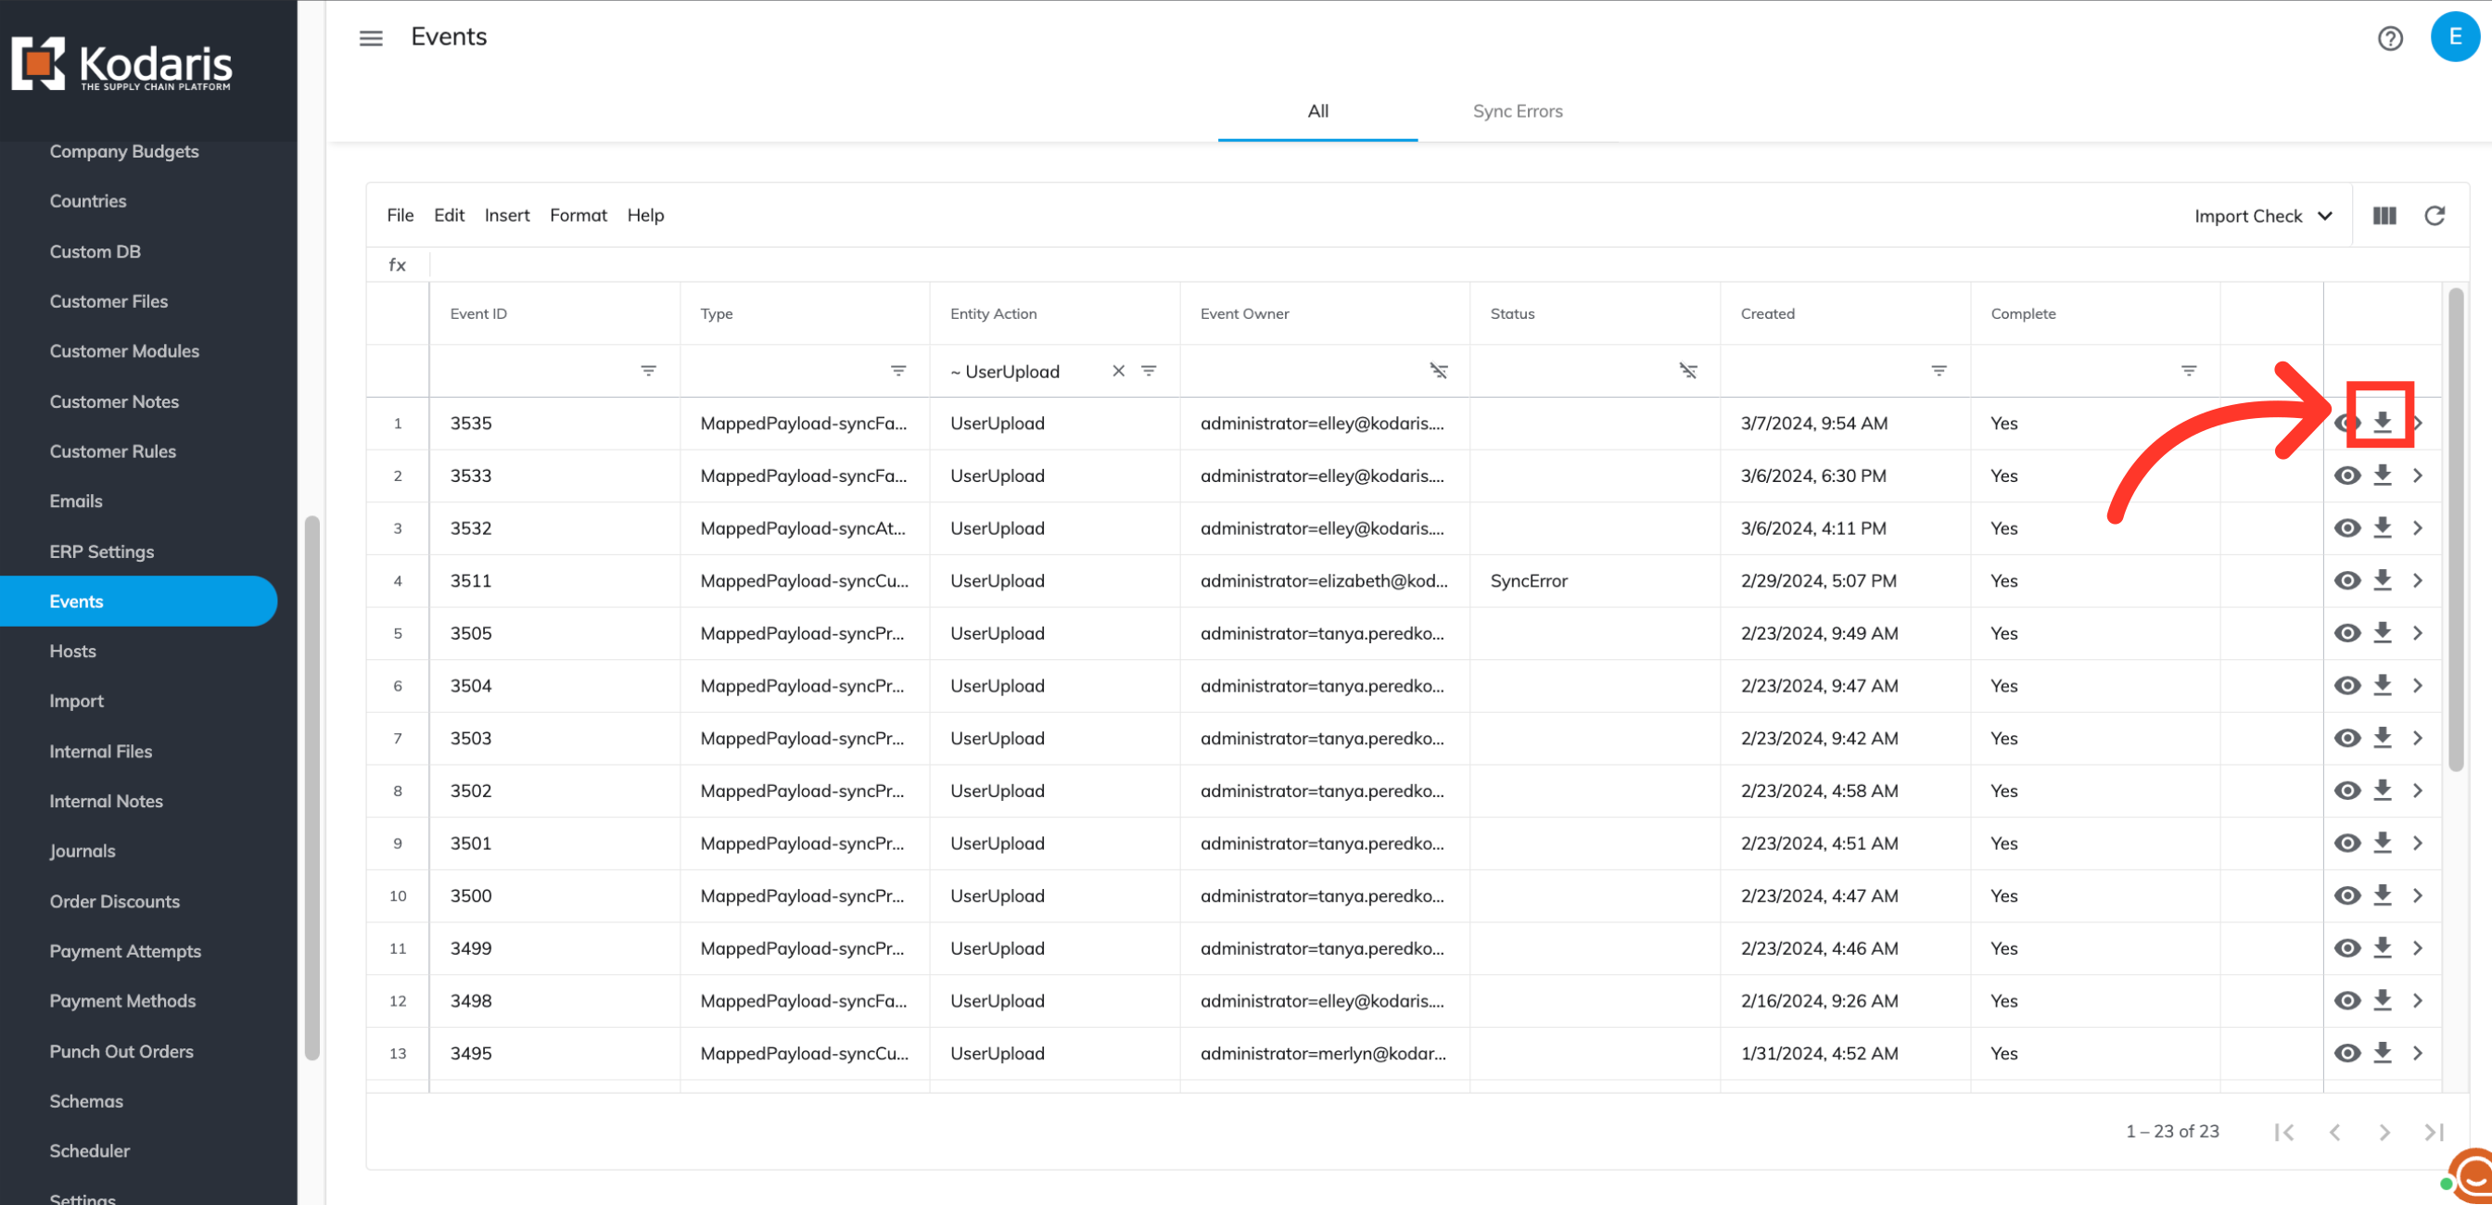This screenshot has width=2492, height=1205.
Task: Toggle the hamburger navigation menu
Action: (x=371, y=39)
